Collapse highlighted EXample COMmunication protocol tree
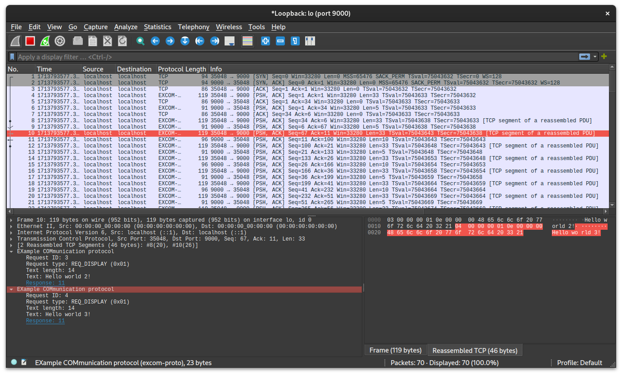622x375 pixels. 11,289
